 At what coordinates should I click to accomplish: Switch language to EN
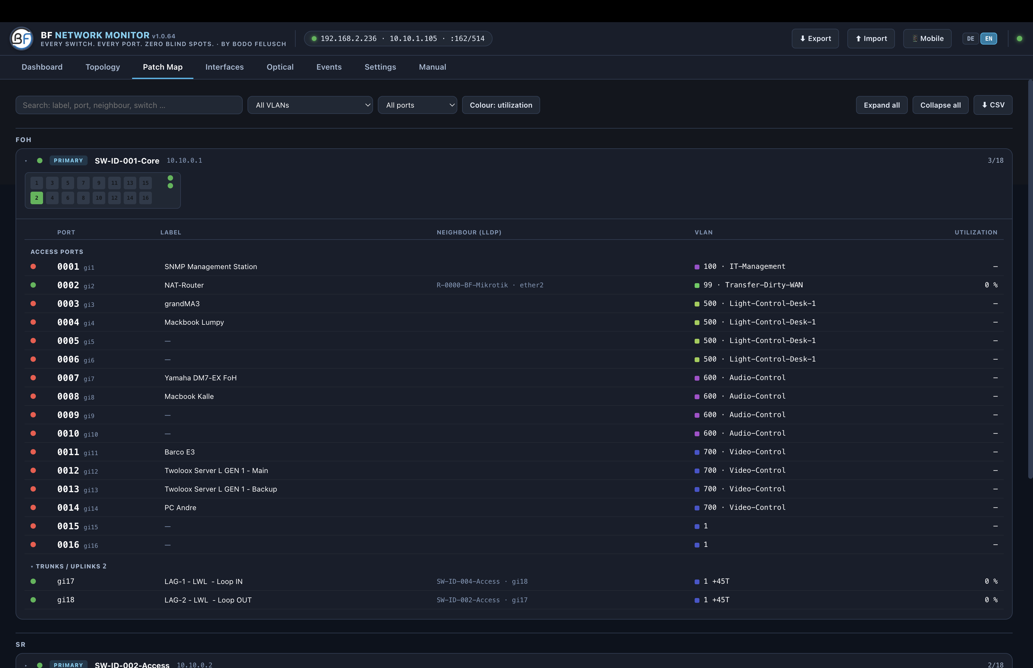(x=989, y=39)
